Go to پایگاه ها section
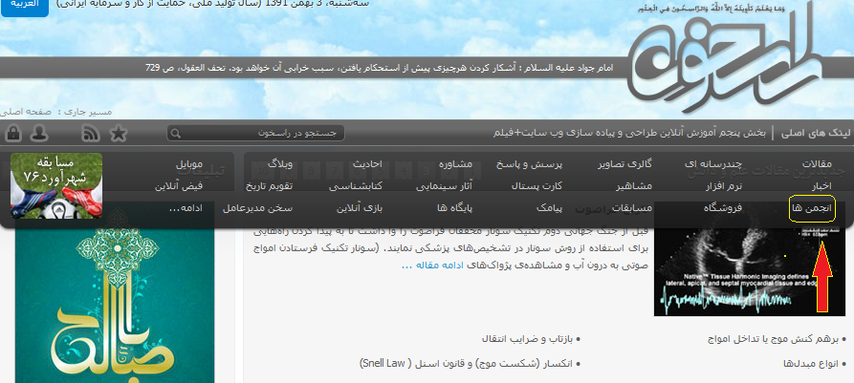The width and height of the screenshot is (854, 383). click(454, 208)
